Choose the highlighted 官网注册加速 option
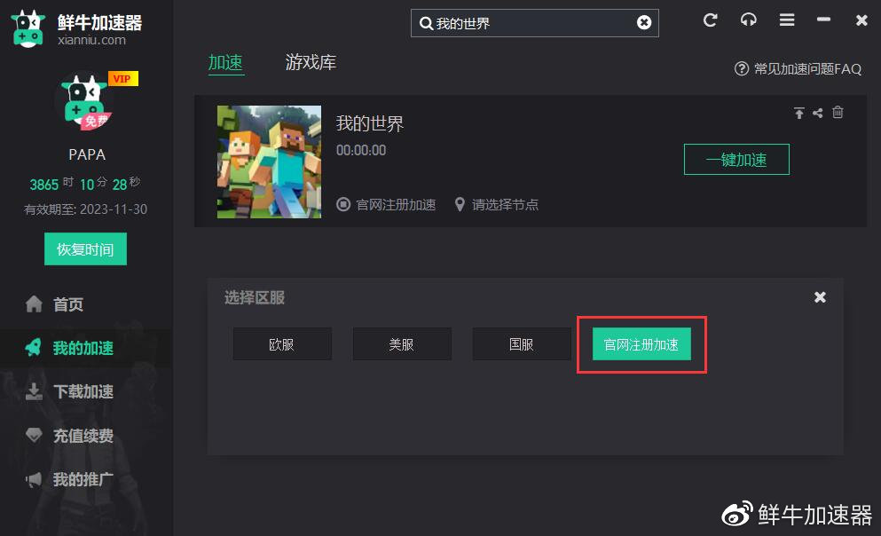The height and width of the screenshot is (536, 881). (641, 343)
